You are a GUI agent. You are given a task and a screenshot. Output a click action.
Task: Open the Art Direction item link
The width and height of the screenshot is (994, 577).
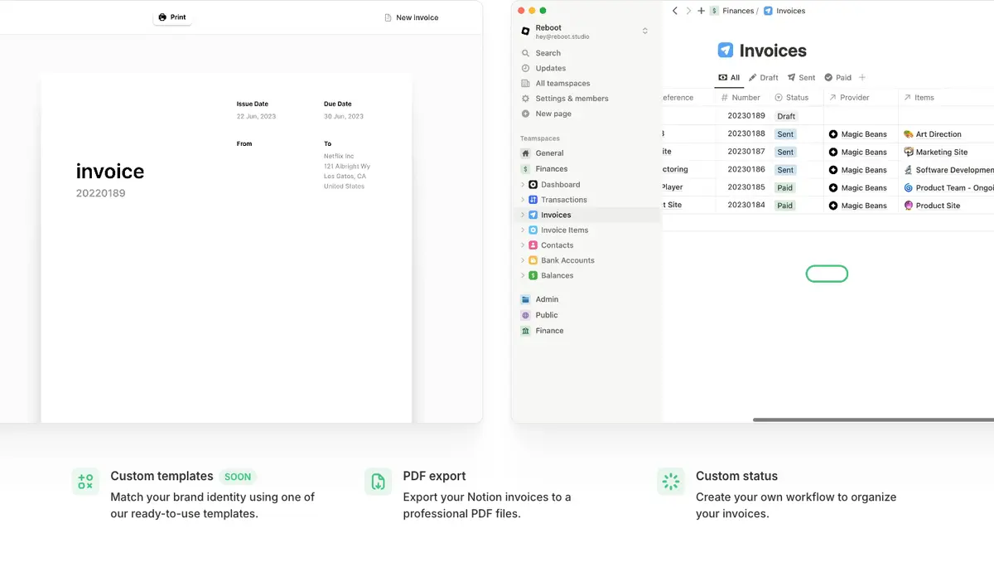click(933, 134)
